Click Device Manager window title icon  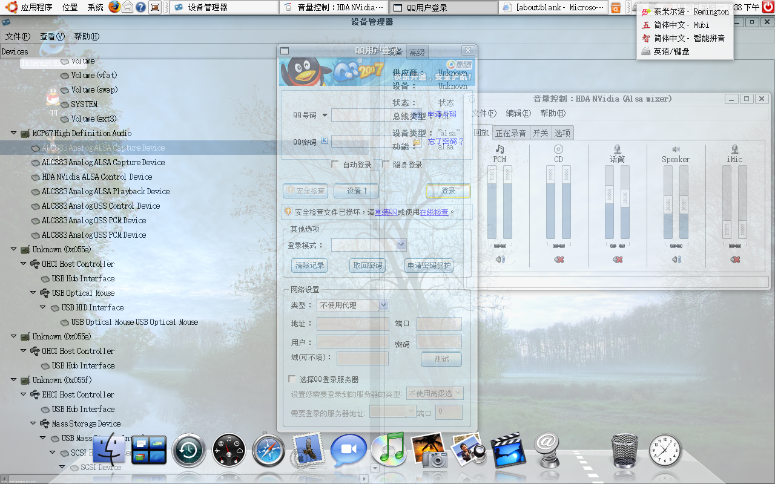[x=6, y=22]
